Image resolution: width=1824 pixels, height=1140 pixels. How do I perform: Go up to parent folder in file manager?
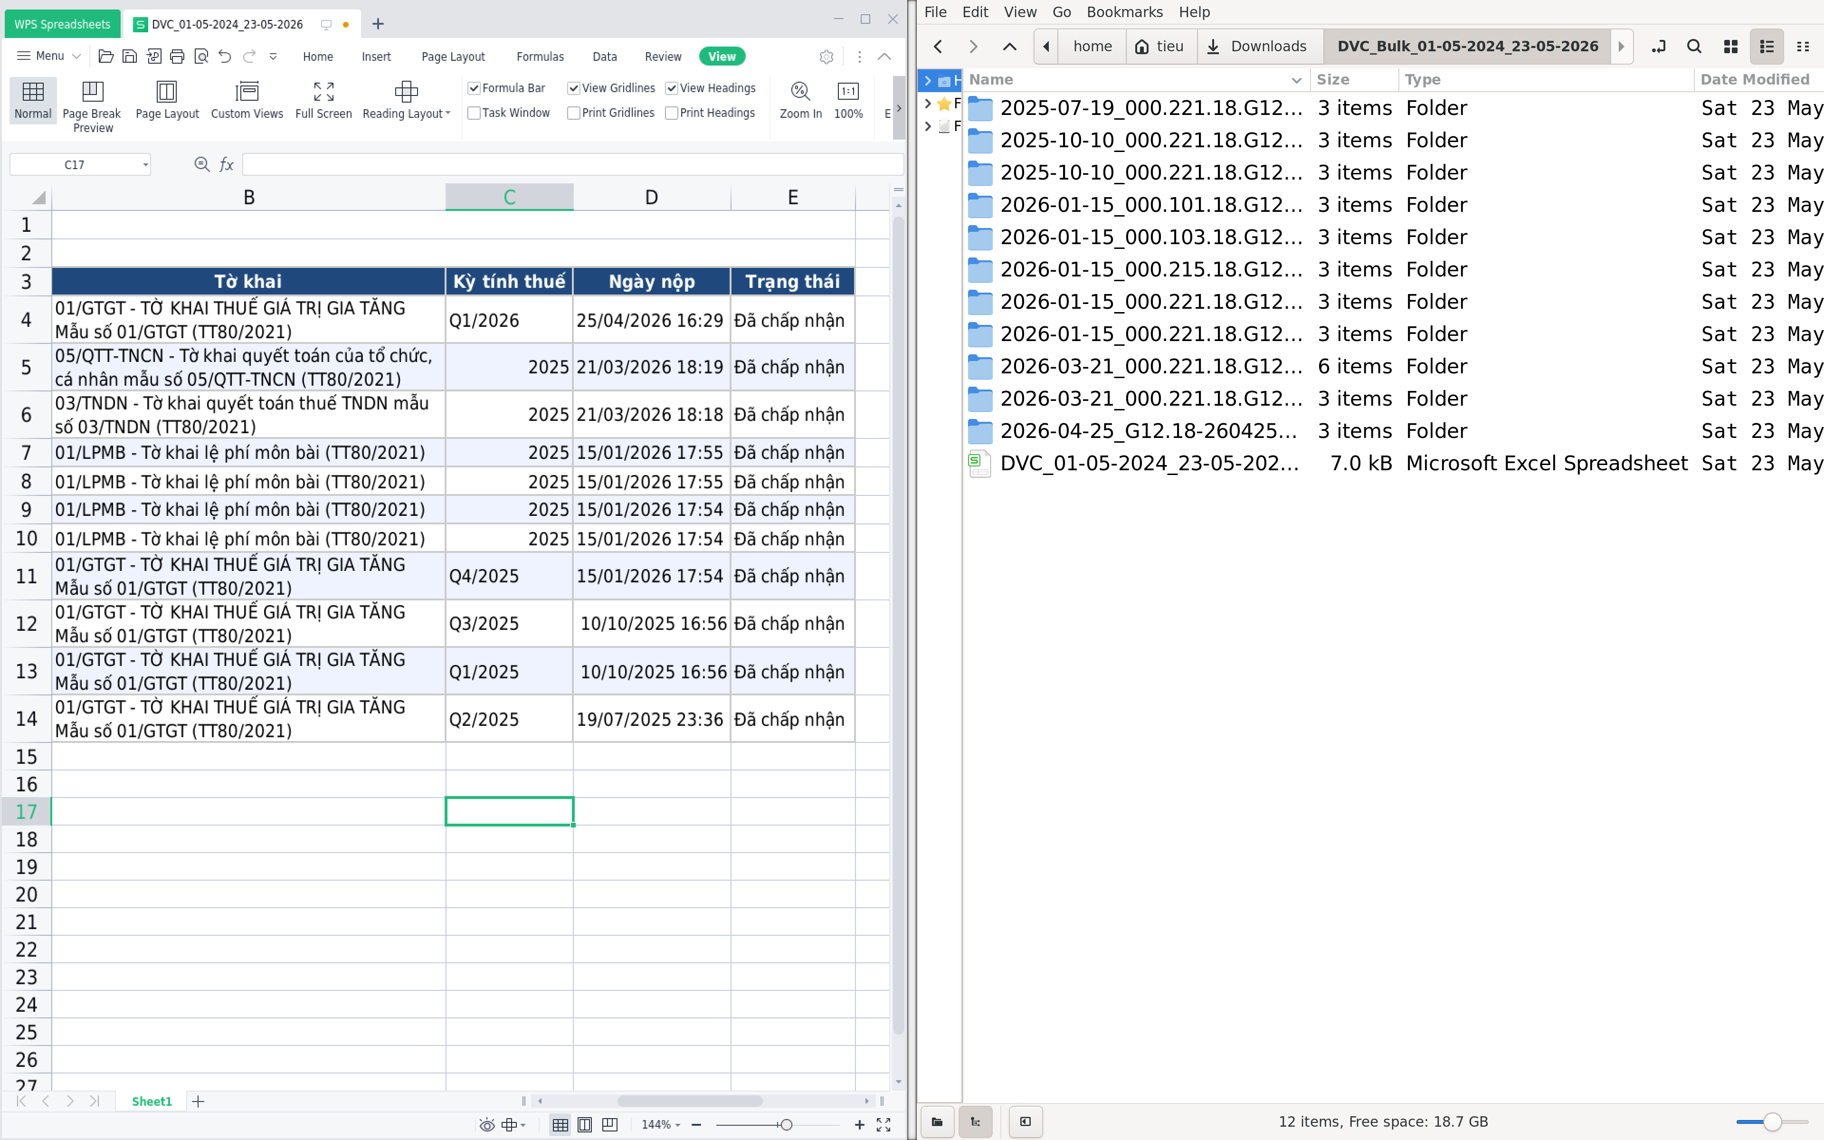click(x=1009, y=47)
